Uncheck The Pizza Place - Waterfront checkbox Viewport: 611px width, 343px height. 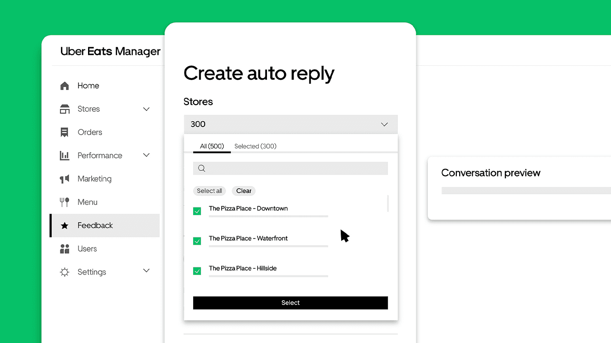click(x=197, y=241)
